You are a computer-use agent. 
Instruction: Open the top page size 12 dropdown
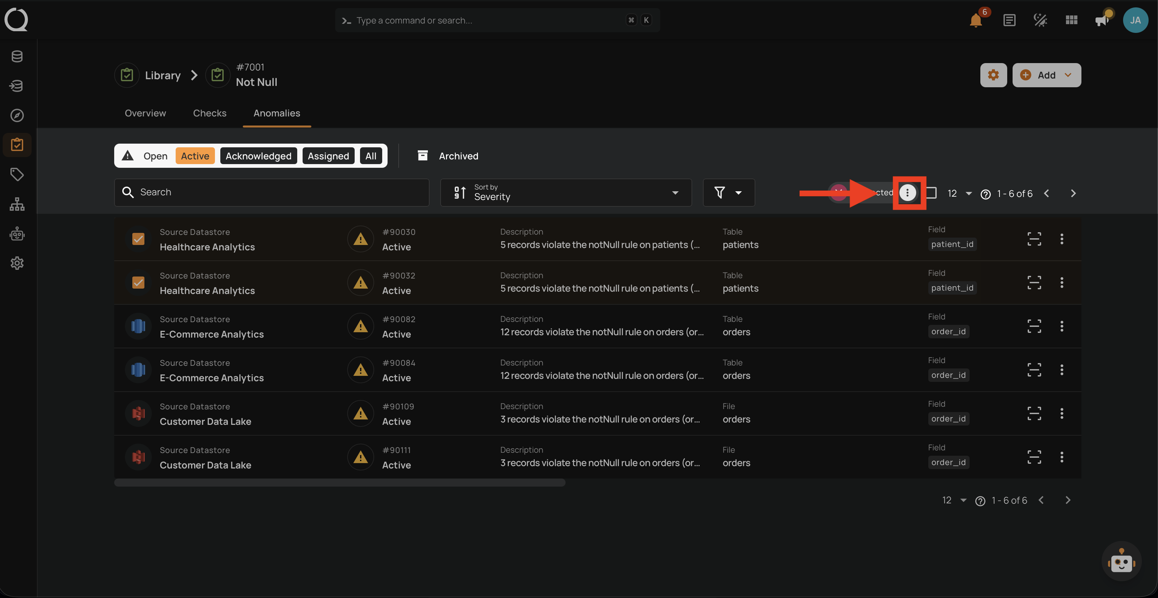point(960,194)
